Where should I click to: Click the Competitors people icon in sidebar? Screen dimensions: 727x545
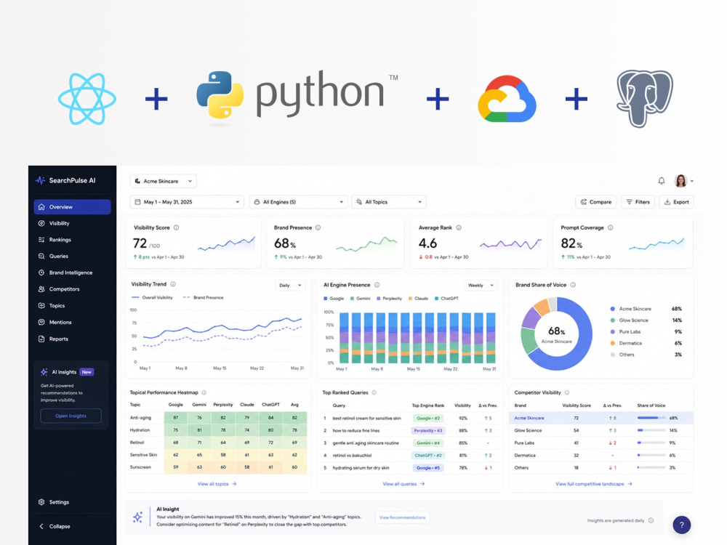pos(41,288)
